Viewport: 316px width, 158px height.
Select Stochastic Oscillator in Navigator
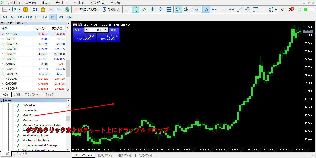(x=36, y=140)
